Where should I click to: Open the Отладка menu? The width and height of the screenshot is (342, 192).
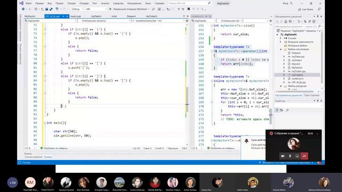coord(84,4)
